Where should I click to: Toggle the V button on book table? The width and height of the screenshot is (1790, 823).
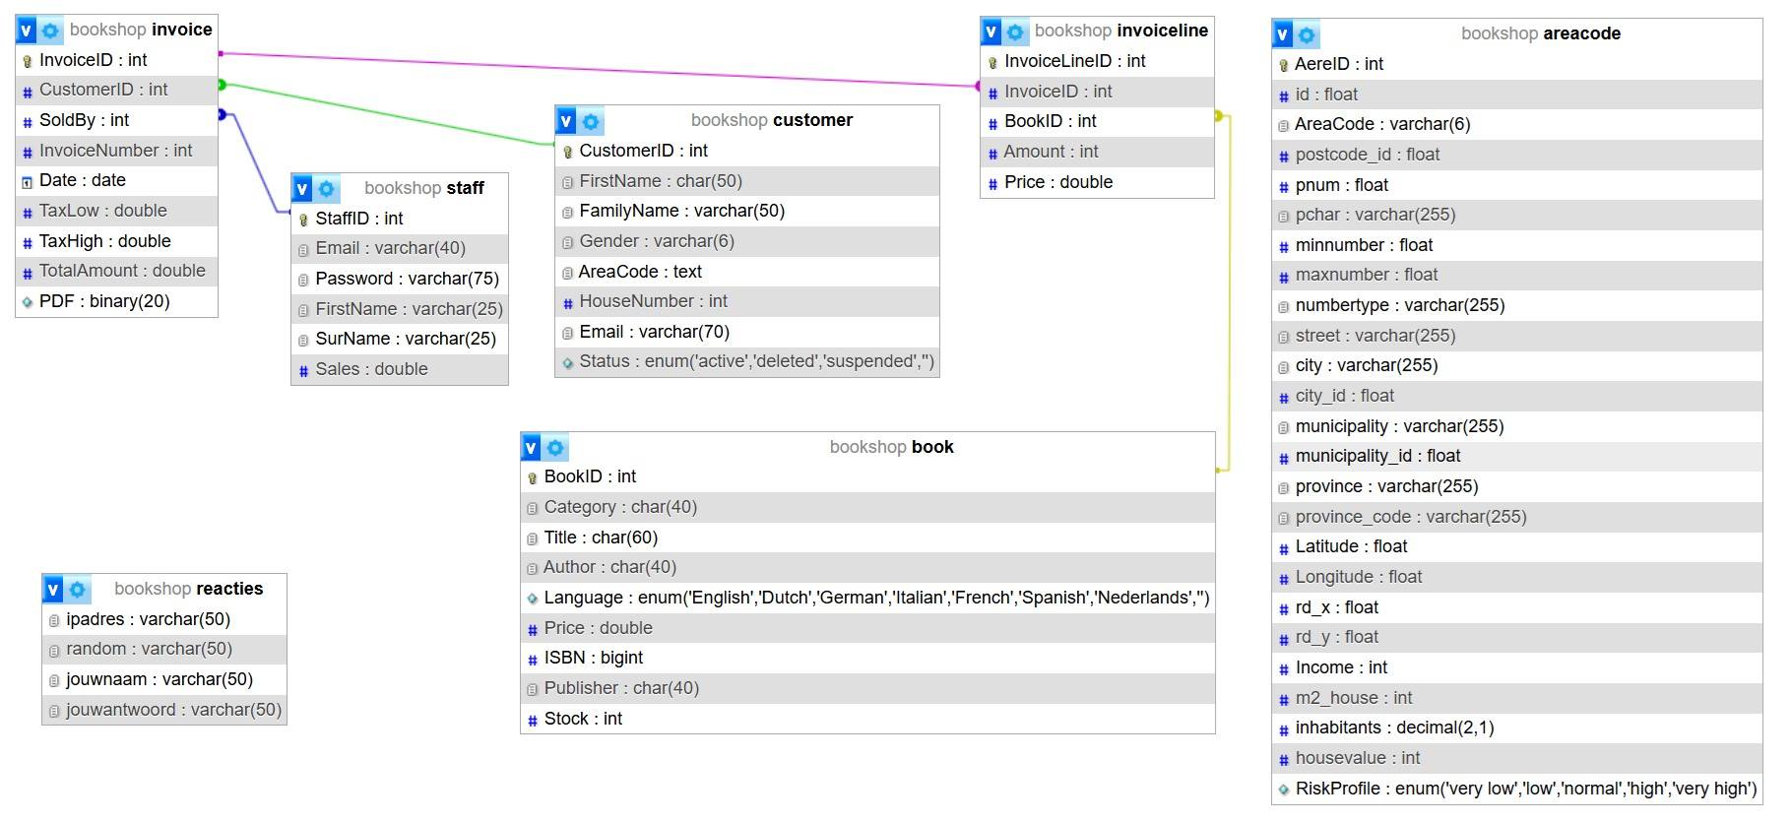click(531, 448)
